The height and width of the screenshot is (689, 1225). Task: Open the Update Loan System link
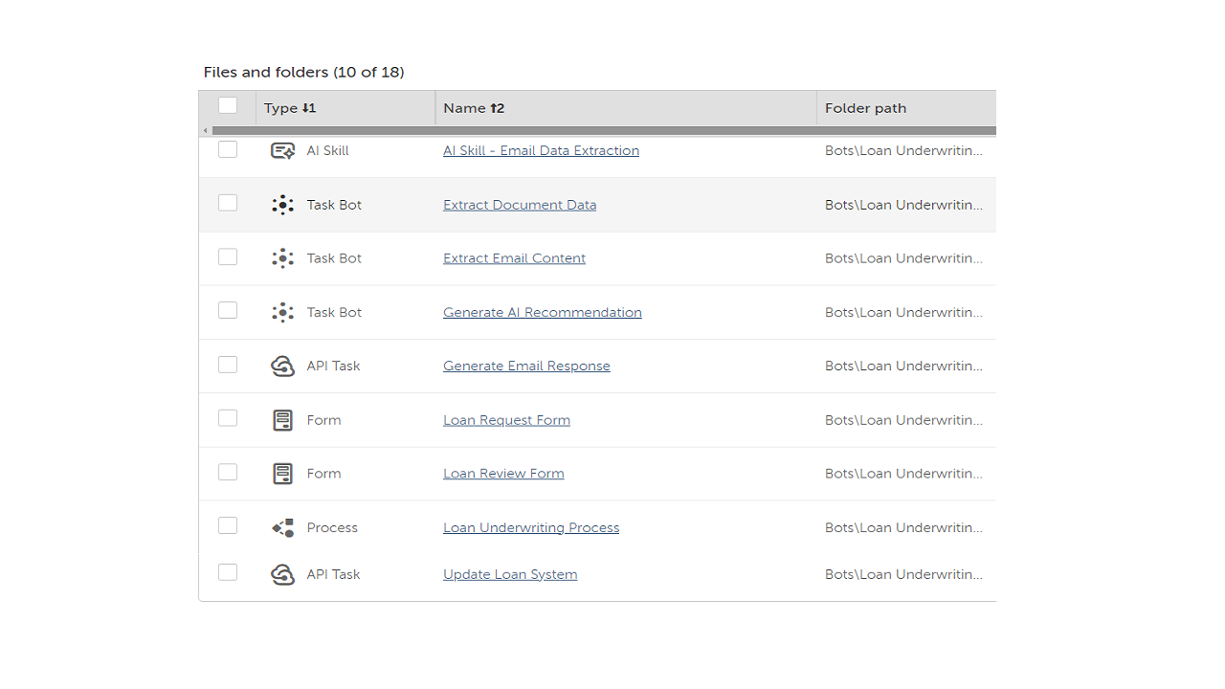[510, 574]
